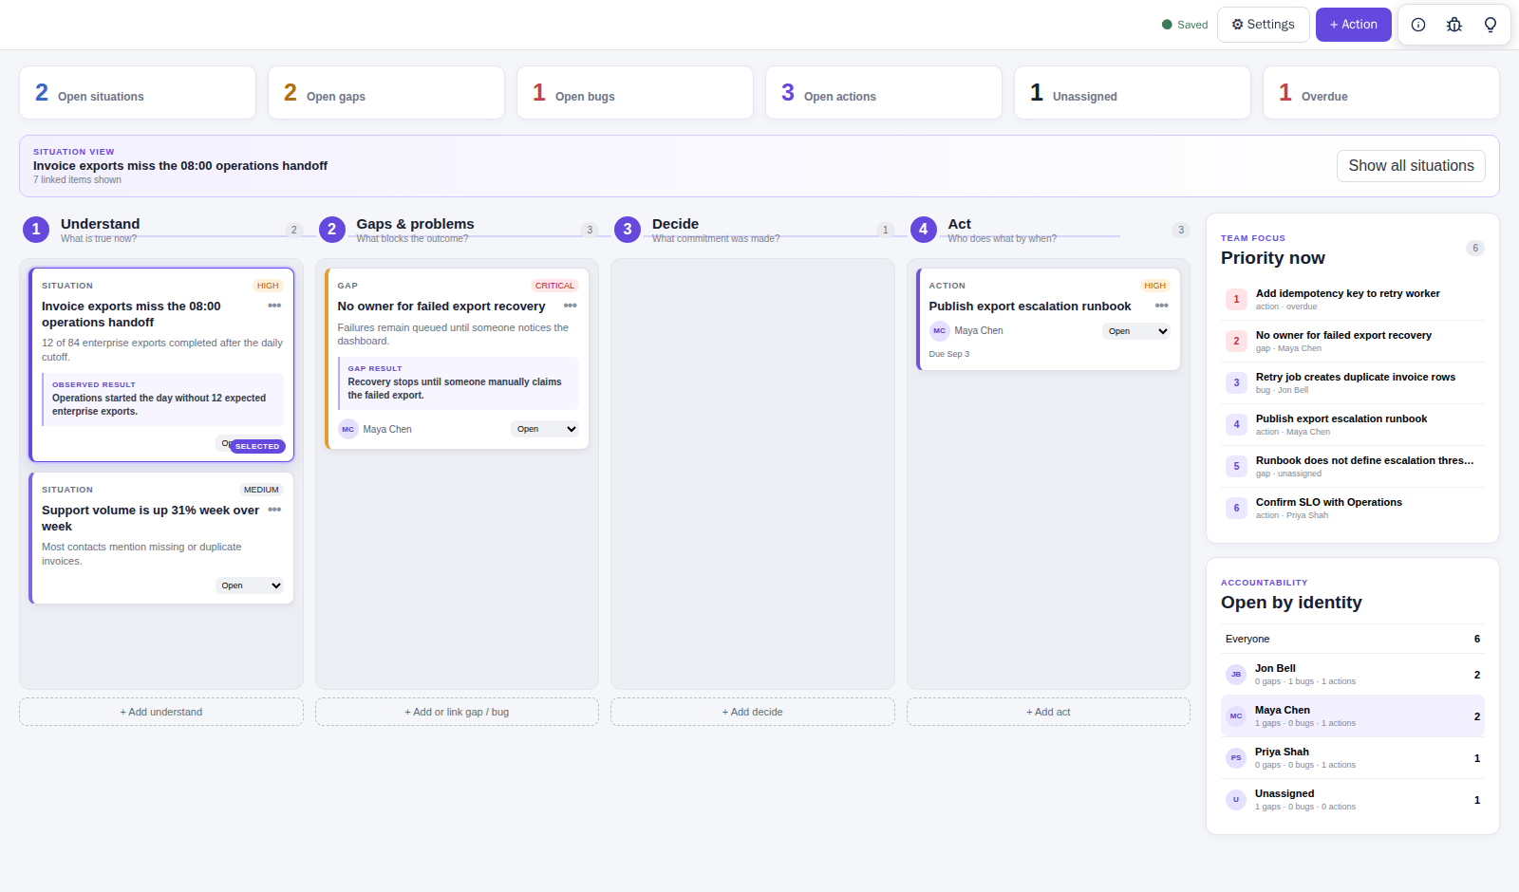Select step 2 Gaps & problems circle

tap(331, 230)
